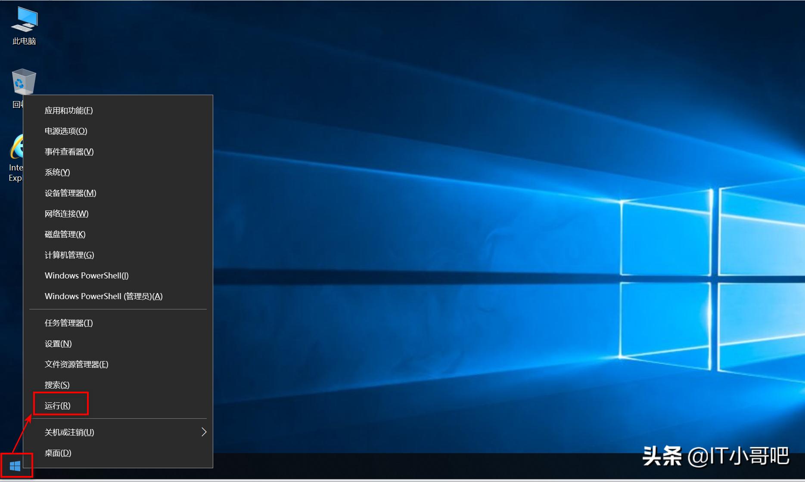Launch 事件查看器(V) from the menu
The height and width of the screenshot is (482, 805).
click(118, 152)
